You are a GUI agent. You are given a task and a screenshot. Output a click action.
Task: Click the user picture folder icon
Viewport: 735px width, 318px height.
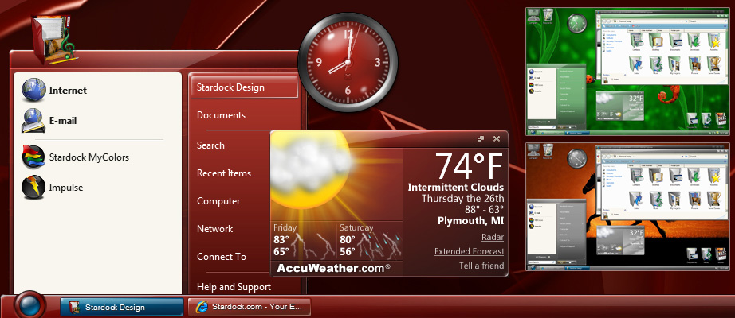click(x=52, y=39)
